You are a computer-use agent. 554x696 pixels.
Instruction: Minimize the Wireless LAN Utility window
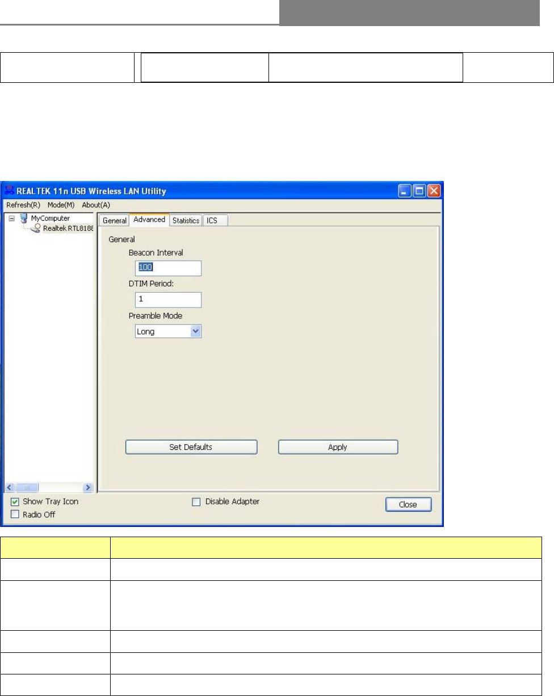[404, 191]
